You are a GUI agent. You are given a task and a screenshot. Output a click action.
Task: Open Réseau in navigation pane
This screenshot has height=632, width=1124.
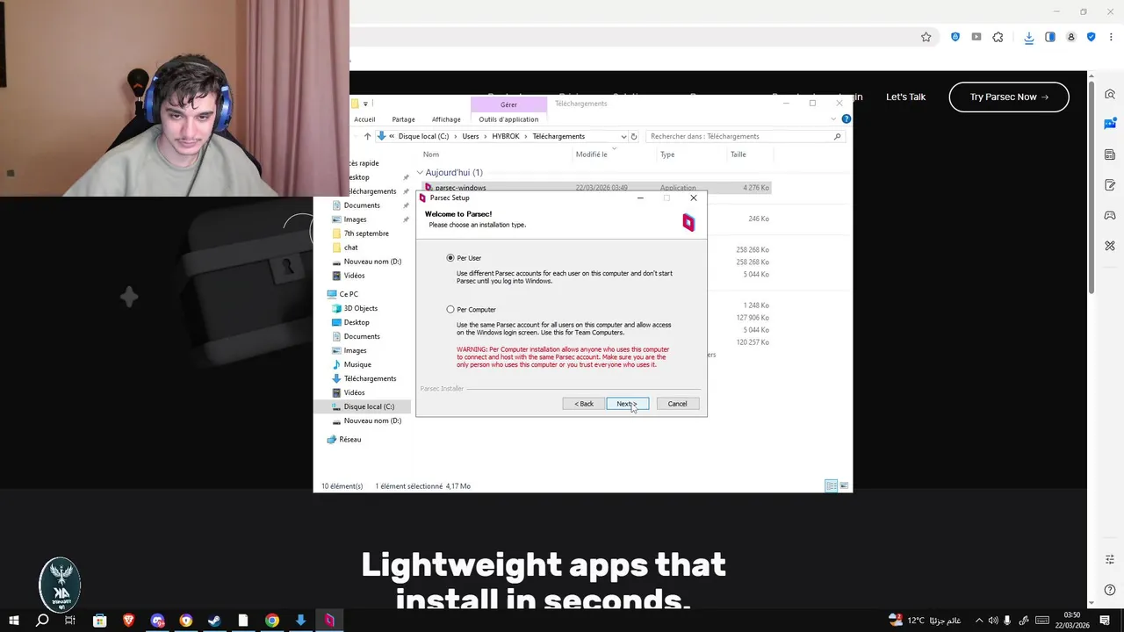[349, 439]
